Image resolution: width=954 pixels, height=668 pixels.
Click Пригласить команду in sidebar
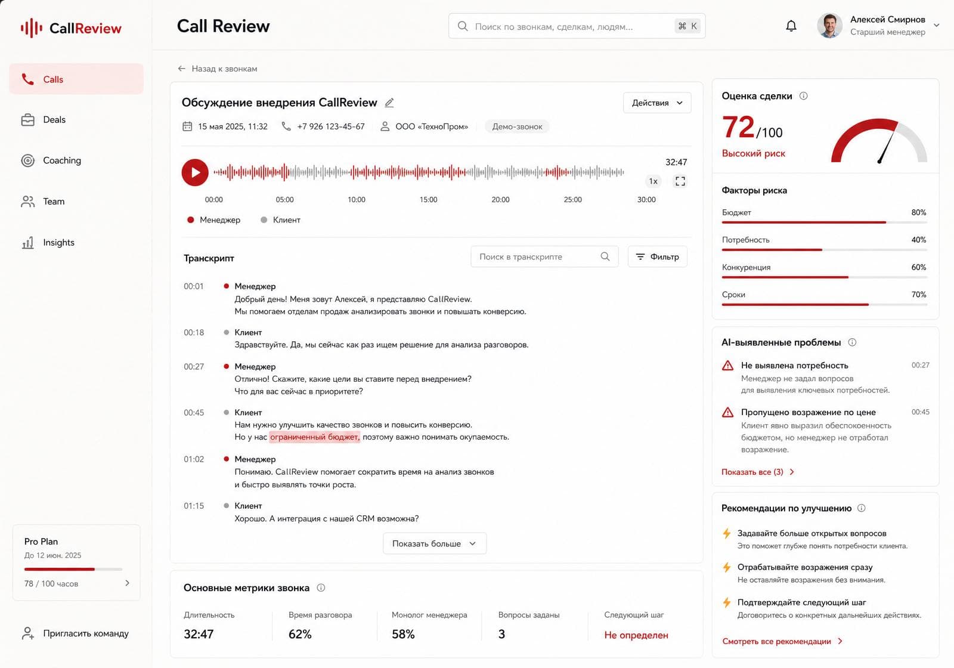pos(75,633)
